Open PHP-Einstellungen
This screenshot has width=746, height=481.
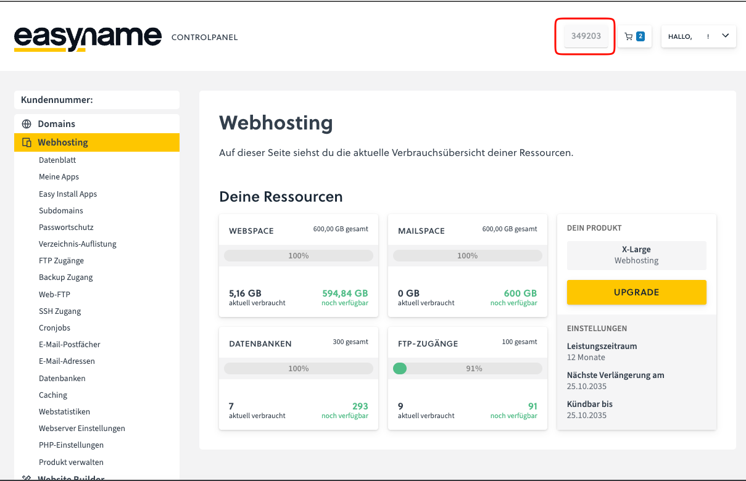(x=71, y=445)
